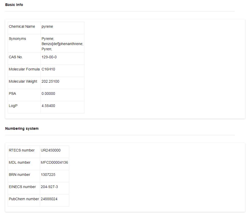Select the chemical name value pyrene
This screenshot has height=216, width=250.
point(47,26)
